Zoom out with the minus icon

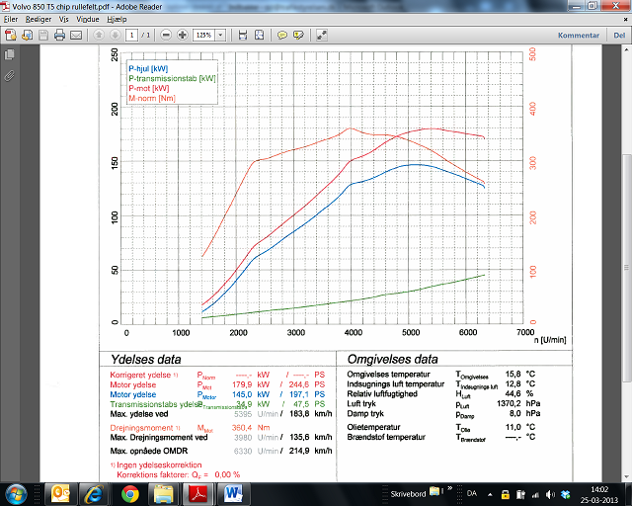coord(166,36)
